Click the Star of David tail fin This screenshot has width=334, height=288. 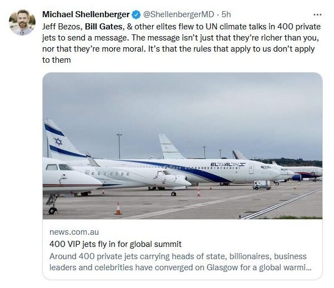coord(58,142)
